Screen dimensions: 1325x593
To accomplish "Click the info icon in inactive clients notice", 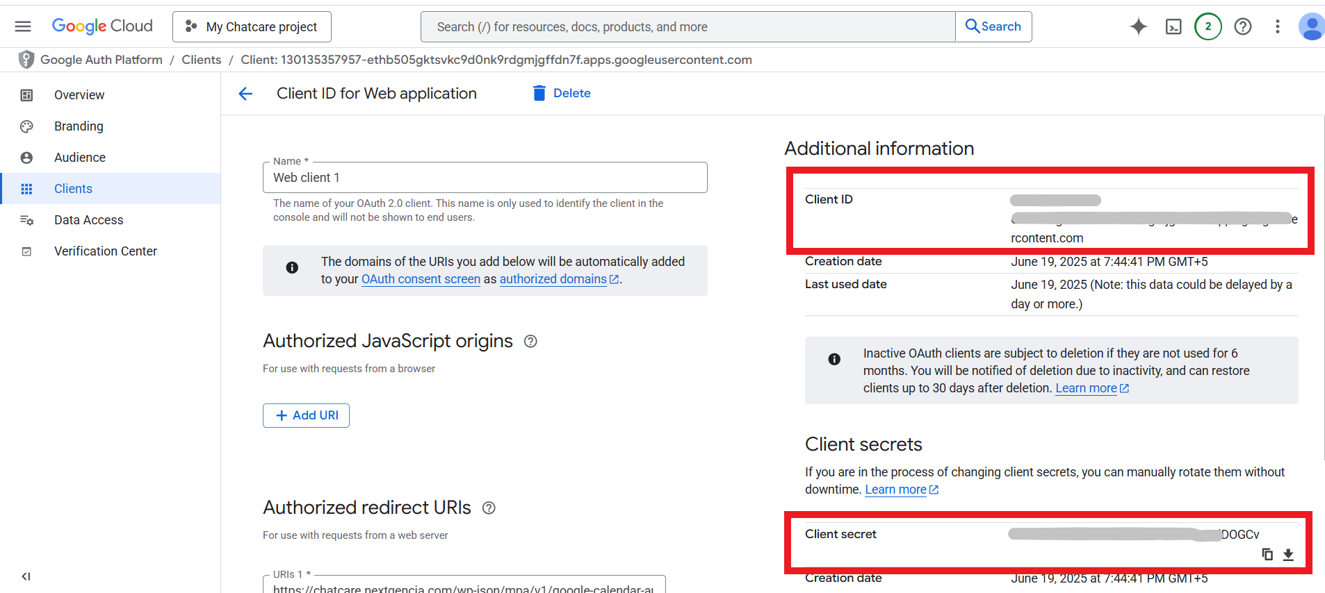I will click(x=834, y=359).
